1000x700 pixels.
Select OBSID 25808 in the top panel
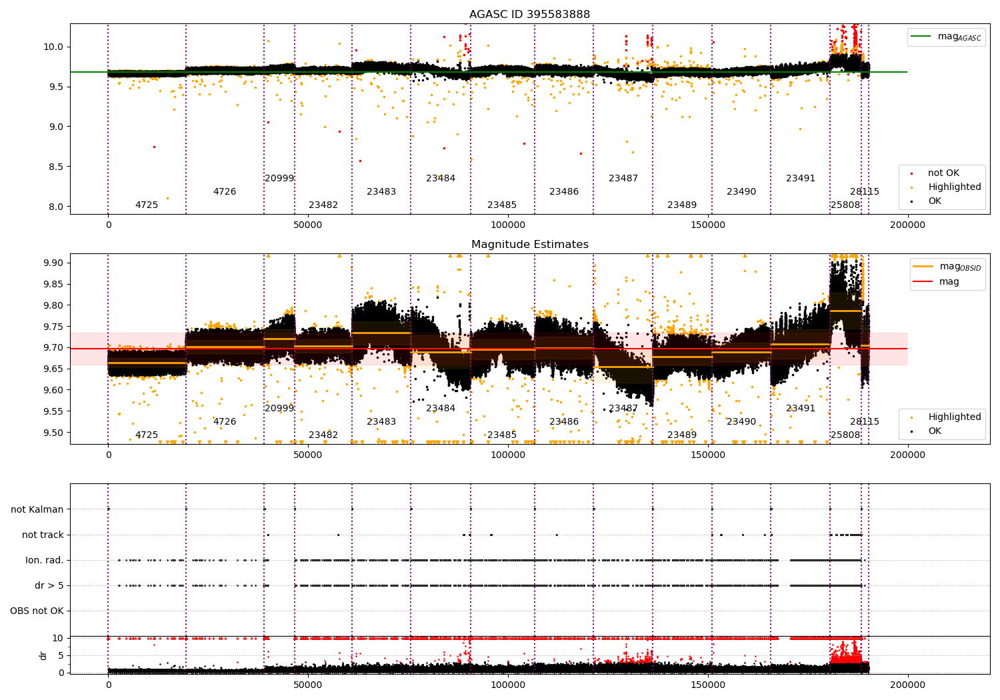(x=845, y=205)
